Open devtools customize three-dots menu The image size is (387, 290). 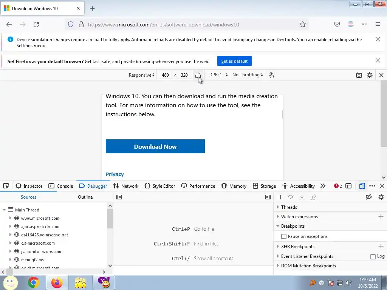[x=372, y=186]
